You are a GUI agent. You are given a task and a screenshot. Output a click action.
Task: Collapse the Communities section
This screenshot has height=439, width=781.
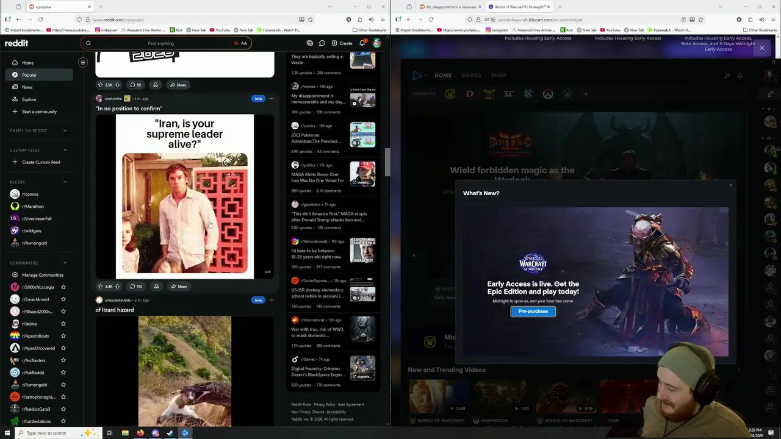click(x=65, y=263)
